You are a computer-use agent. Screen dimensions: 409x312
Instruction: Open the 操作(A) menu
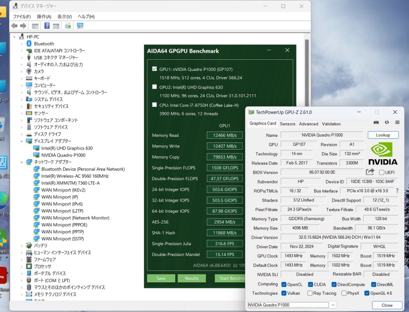pyautogui.click(x=44, y=16)
